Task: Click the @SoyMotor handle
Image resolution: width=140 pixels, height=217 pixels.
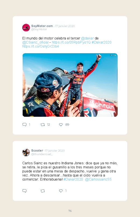Action: [x=39, y=29]
